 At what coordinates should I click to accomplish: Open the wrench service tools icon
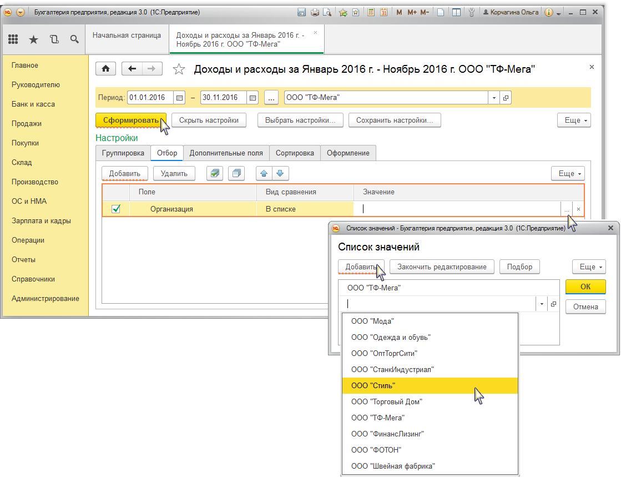471,12
